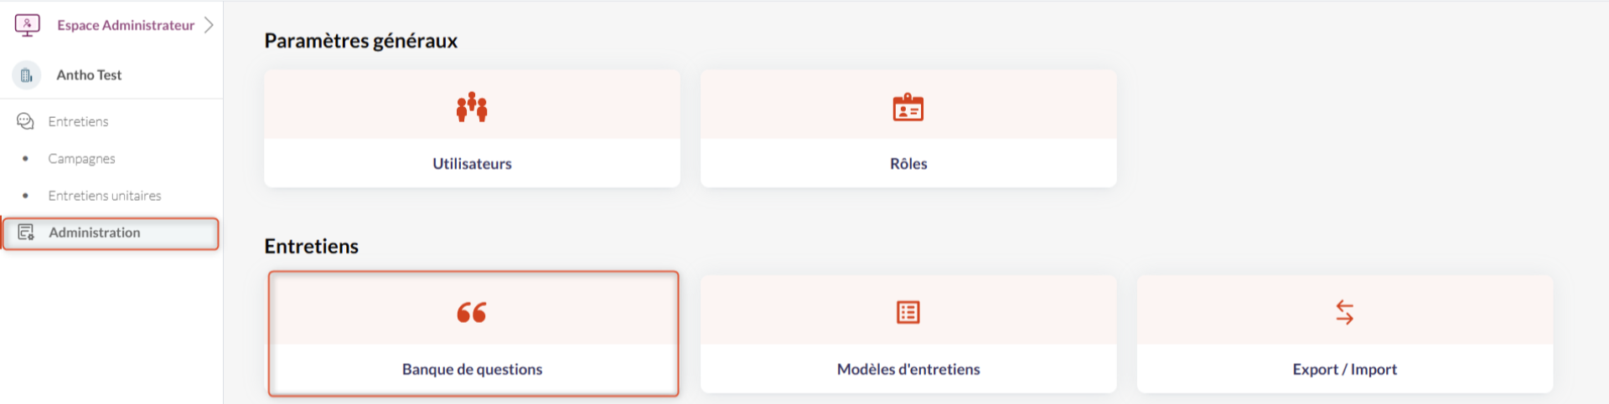Open the Entretiens sidebar menu

78,121
